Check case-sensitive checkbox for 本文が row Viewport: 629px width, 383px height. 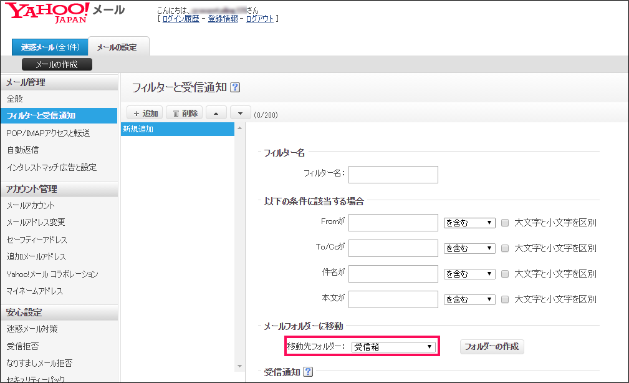(x=506, y=299)
